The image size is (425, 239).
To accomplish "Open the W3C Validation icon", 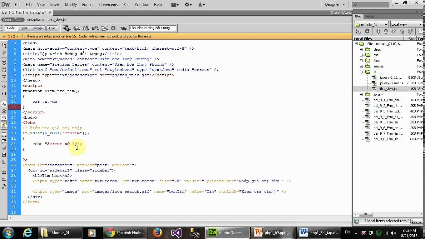I will [95, 28].
